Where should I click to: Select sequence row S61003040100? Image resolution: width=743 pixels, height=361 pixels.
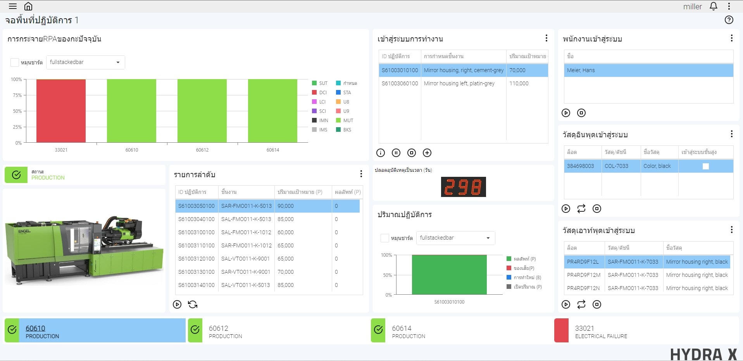[x=267, y=219]
